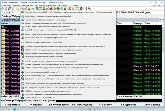
Task: Click inside the black command line field
Action: tap(109, 101)
